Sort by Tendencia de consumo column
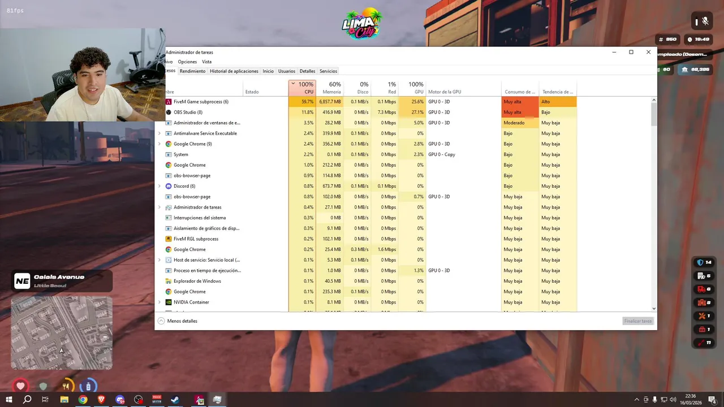The width and height of the screenshot is (724, 407). (x=558, y=88)
